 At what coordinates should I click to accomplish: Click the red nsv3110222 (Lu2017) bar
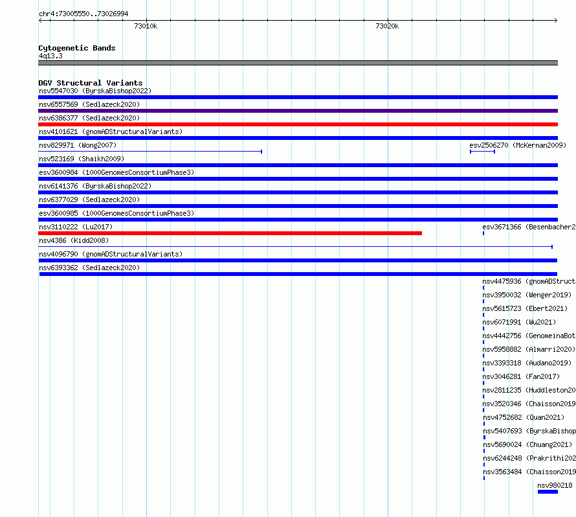[230, 233]
